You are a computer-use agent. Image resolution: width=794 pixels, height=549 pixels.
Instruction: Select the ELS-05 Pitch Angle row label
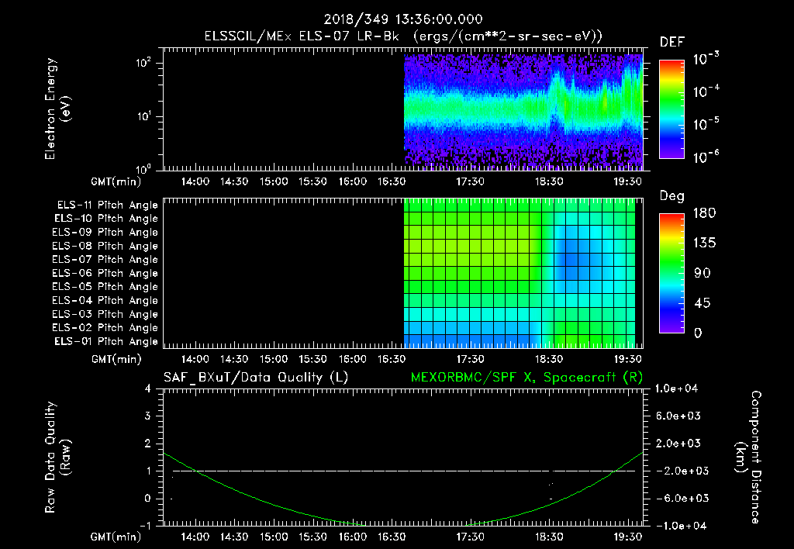pyautogui.click(x=105, y=287)
